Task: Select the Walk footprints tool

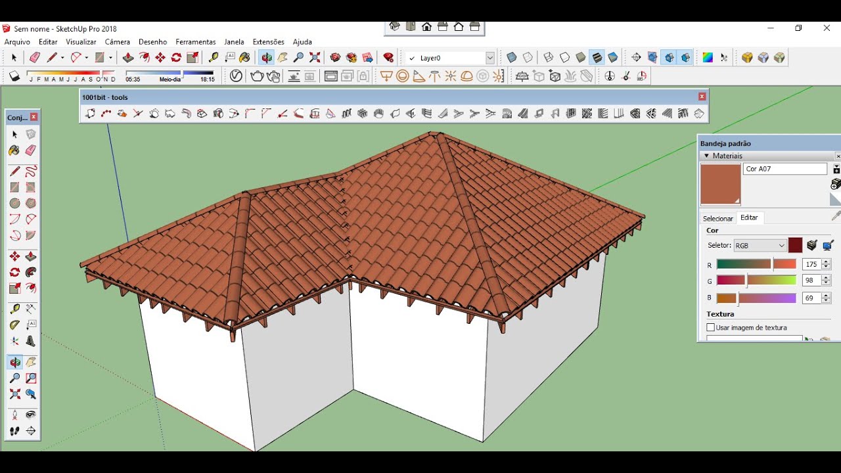Action: pyautogui.click(x=14, y=432)
